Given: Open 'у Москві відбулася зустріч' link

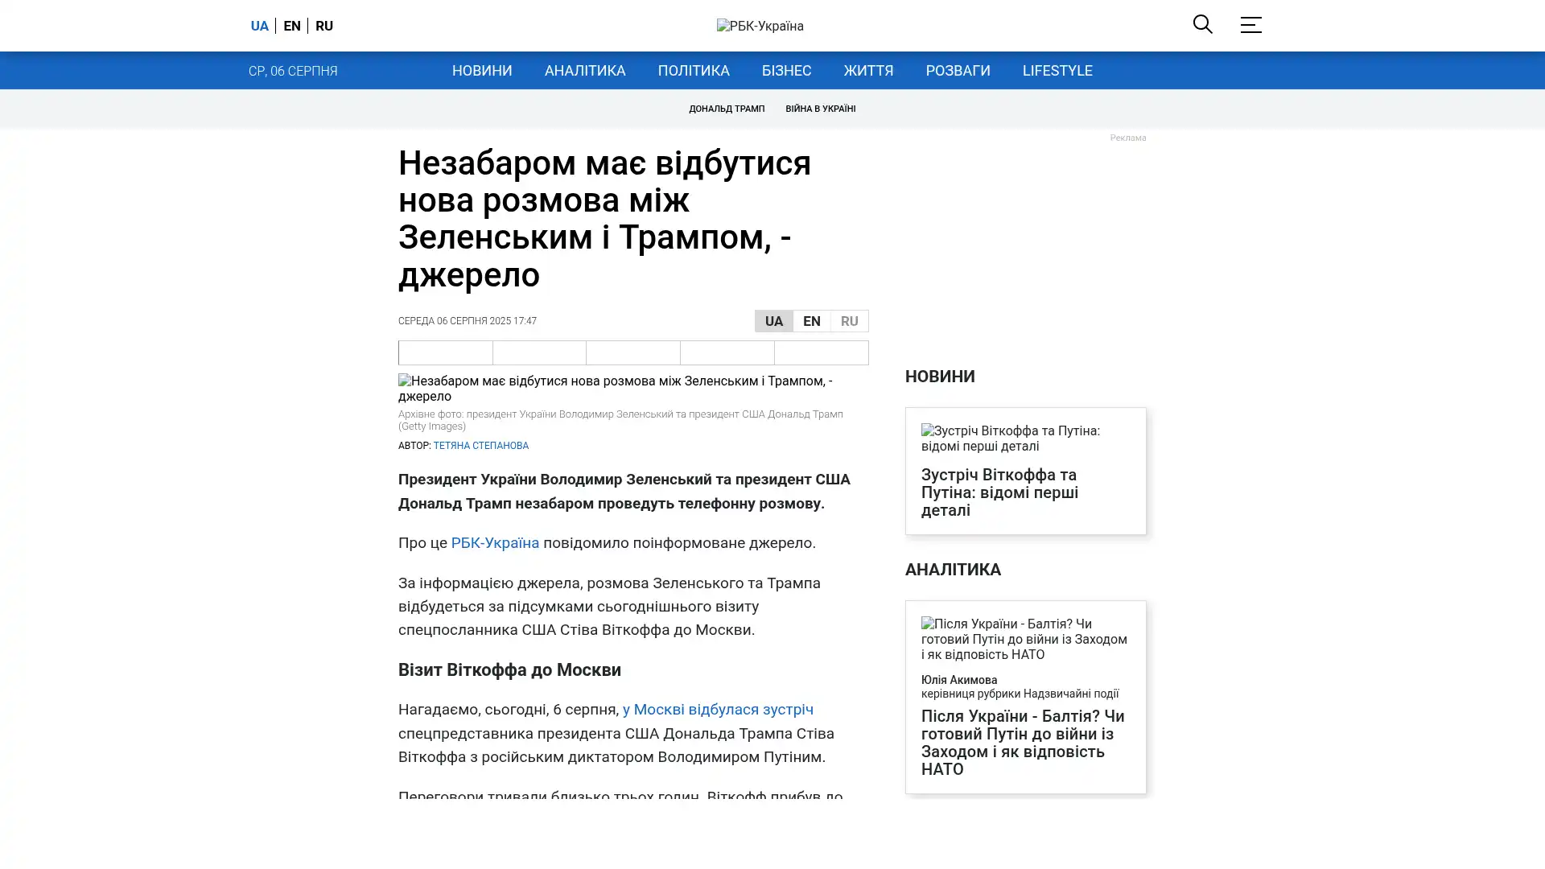Looking at the screenshot, I should point(717,710).
